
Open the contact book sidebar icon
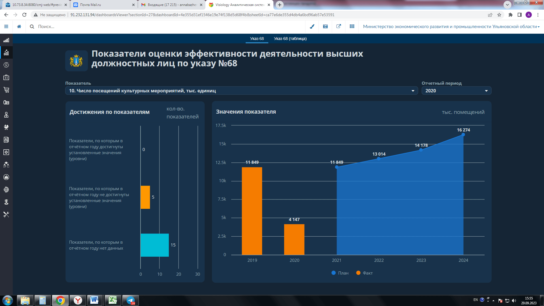click(x=6, y=140)
